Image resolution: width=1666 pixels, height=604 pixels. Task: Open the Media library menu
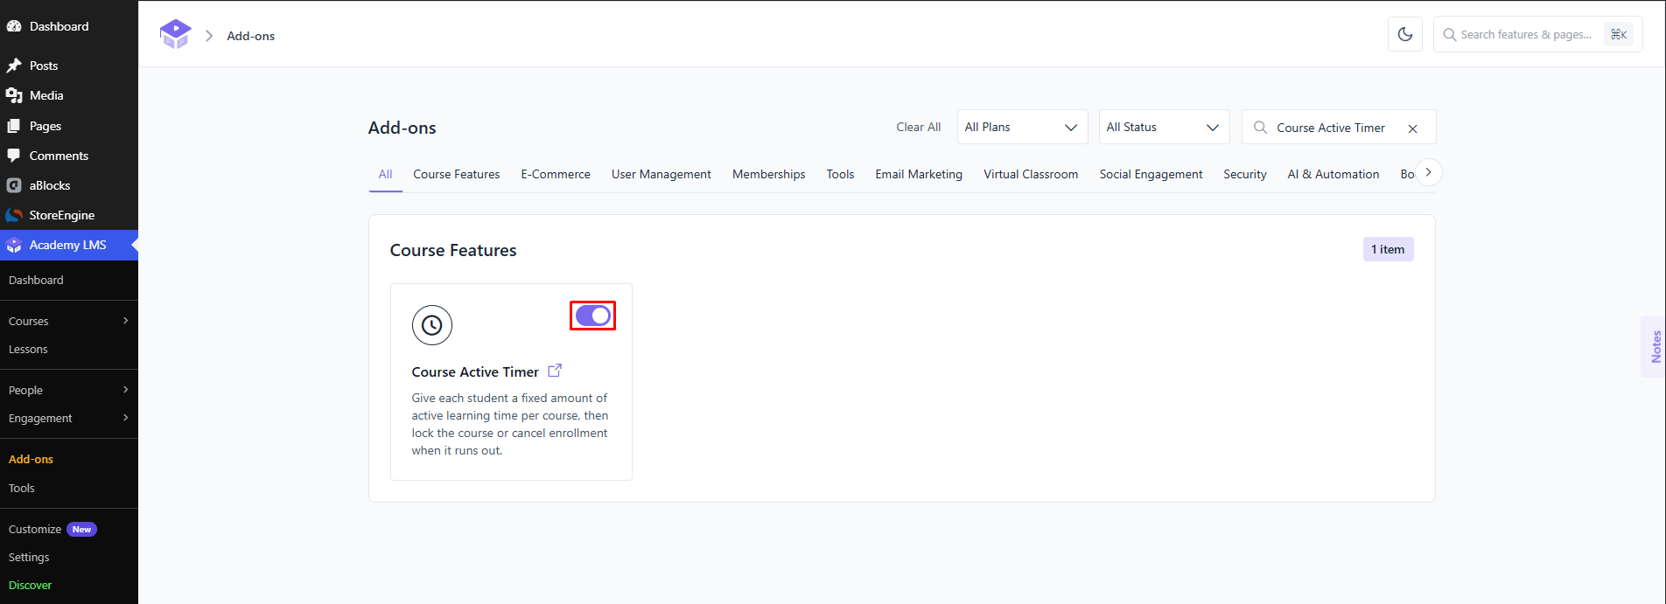69,95
